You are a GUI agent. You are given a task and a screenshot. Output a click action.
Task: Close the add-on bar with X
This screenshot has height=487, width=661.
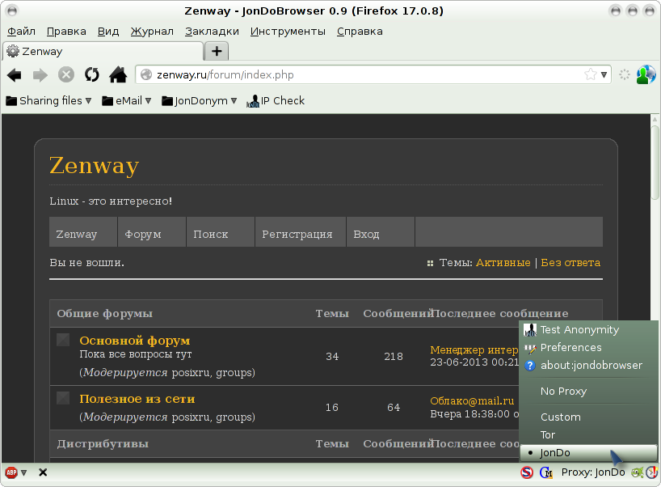click(x=43, y=472)
